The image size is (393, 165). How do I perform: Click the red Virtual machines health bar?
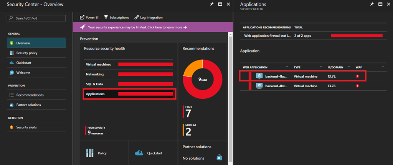tap(145, 64)
